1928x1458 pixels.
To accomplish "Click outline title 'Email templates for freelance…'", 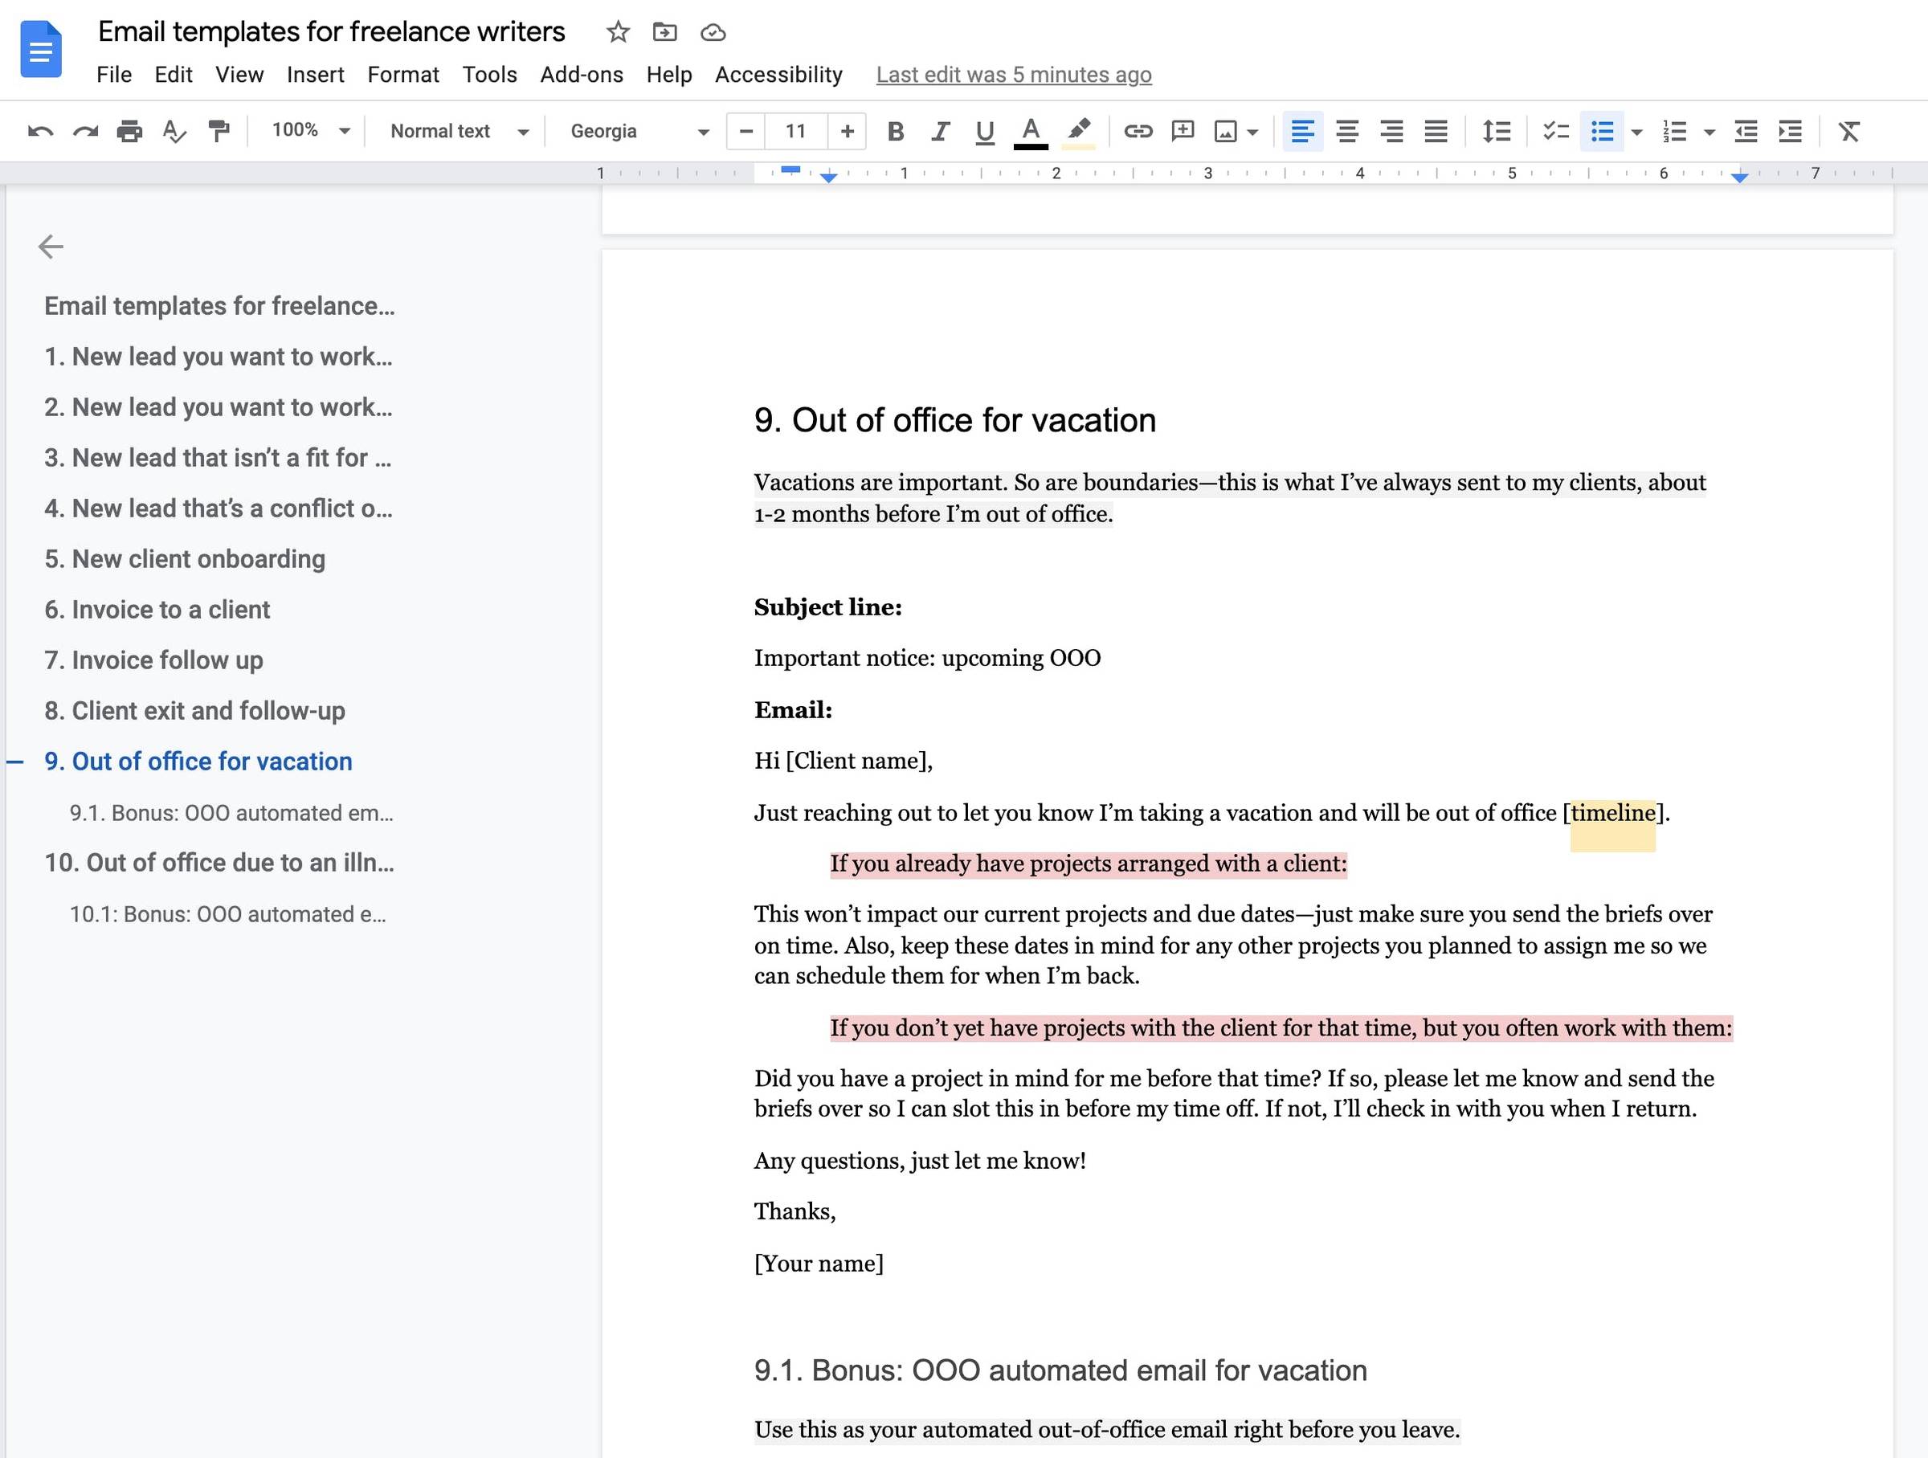I will (x=219, y=306).
